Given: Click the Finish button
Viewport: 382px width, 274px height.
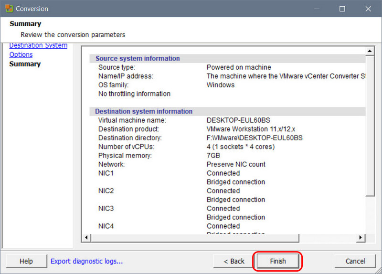Looking at the screenshot, I should click(x=278, y=261).
